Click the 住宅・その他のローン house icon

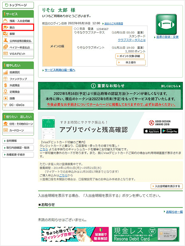pos(5,124)
